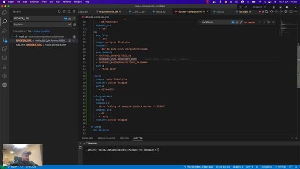Toggle Match Case in sidebar search
The image size is (300, 169).
[x=66, y=18]
